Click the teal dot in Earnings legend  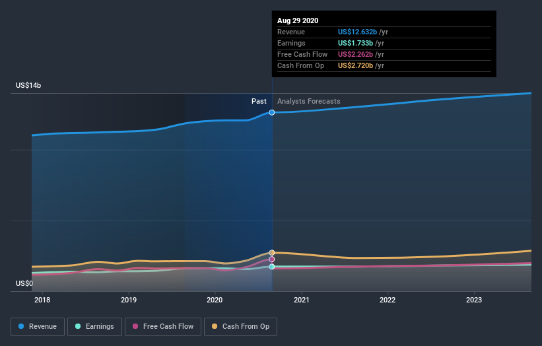point(78,326)
